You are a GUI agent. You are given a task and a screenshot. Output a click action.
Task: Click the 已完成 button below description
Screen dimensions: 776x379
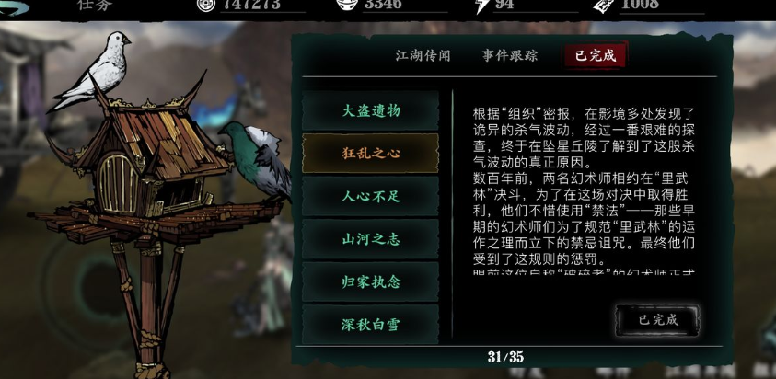658,319
